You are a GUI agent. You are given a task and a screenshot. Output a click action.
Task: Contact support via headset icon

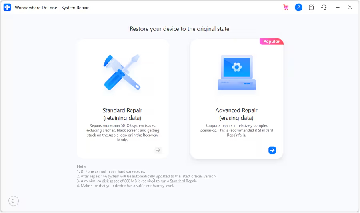point(324,8)
